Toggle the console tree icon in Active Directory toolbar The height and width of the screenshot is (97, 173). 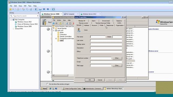point(64,23)
